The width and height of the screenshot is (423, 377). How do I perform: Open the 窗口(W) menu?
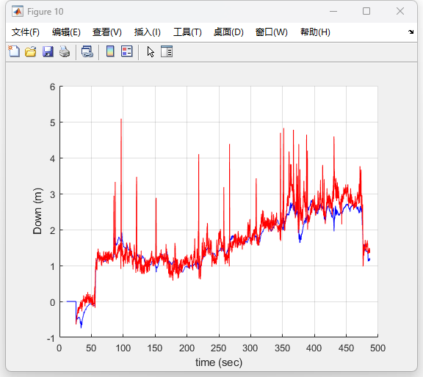pos(272,32)
